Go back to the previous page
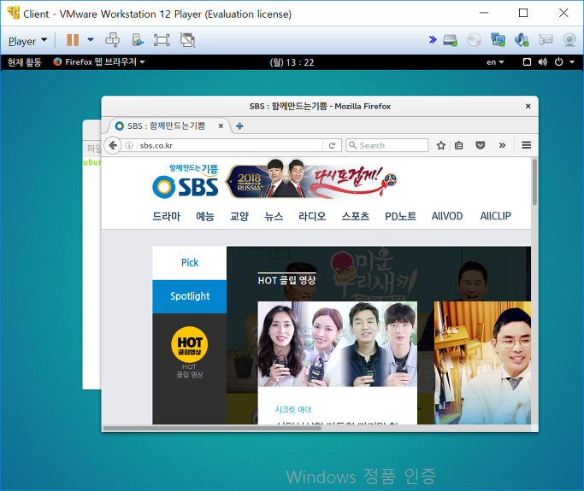This screenshot has width=584, height=491. coord(113,145)
